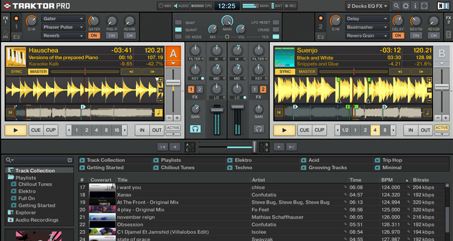Zoom out Deck B waveform minus icon

click(429, 101)
